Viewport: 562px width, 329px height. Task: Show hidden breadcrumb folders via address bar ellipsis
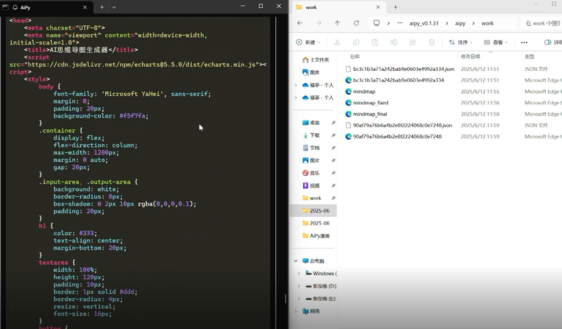coord(400,23)
